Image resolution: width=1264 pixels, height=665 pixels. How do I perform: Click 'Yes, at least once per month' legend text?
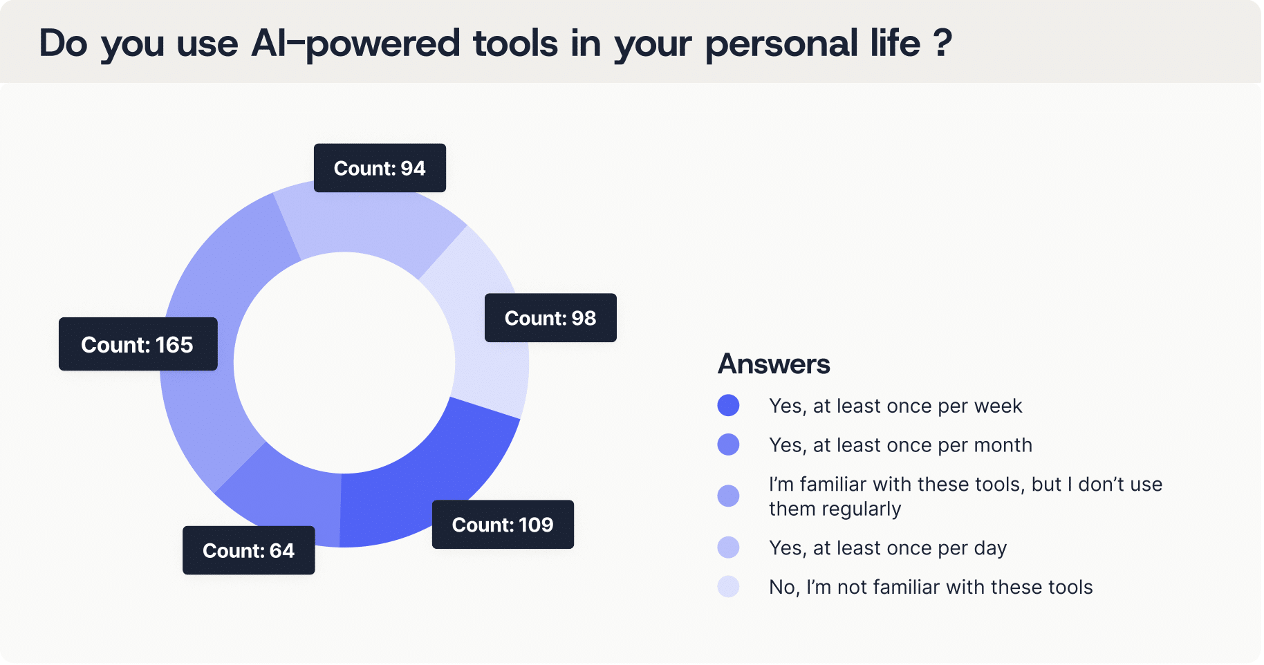900,445
